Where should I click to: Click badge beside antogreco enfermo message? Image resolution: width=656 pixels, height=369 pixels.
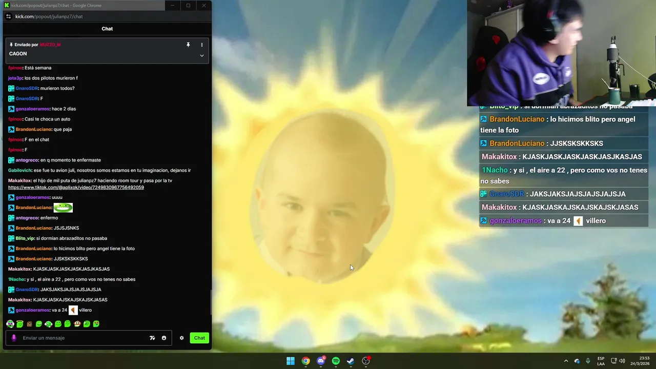[x=11, y=218]
